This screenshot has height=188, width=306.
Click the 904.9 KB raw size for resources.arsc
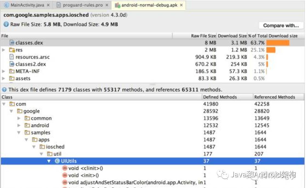click(206, 57)
